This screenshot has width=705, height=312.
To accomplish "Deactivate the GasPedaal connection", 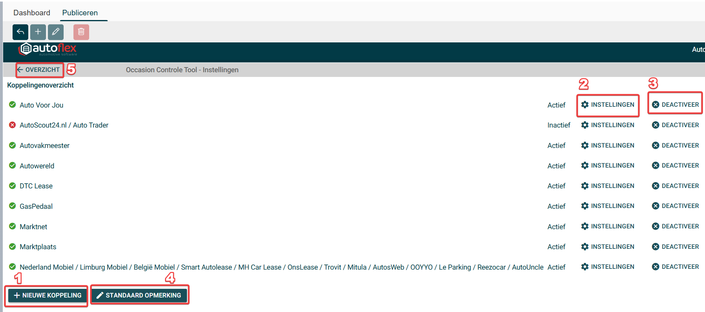I will (x=675, y=206).
